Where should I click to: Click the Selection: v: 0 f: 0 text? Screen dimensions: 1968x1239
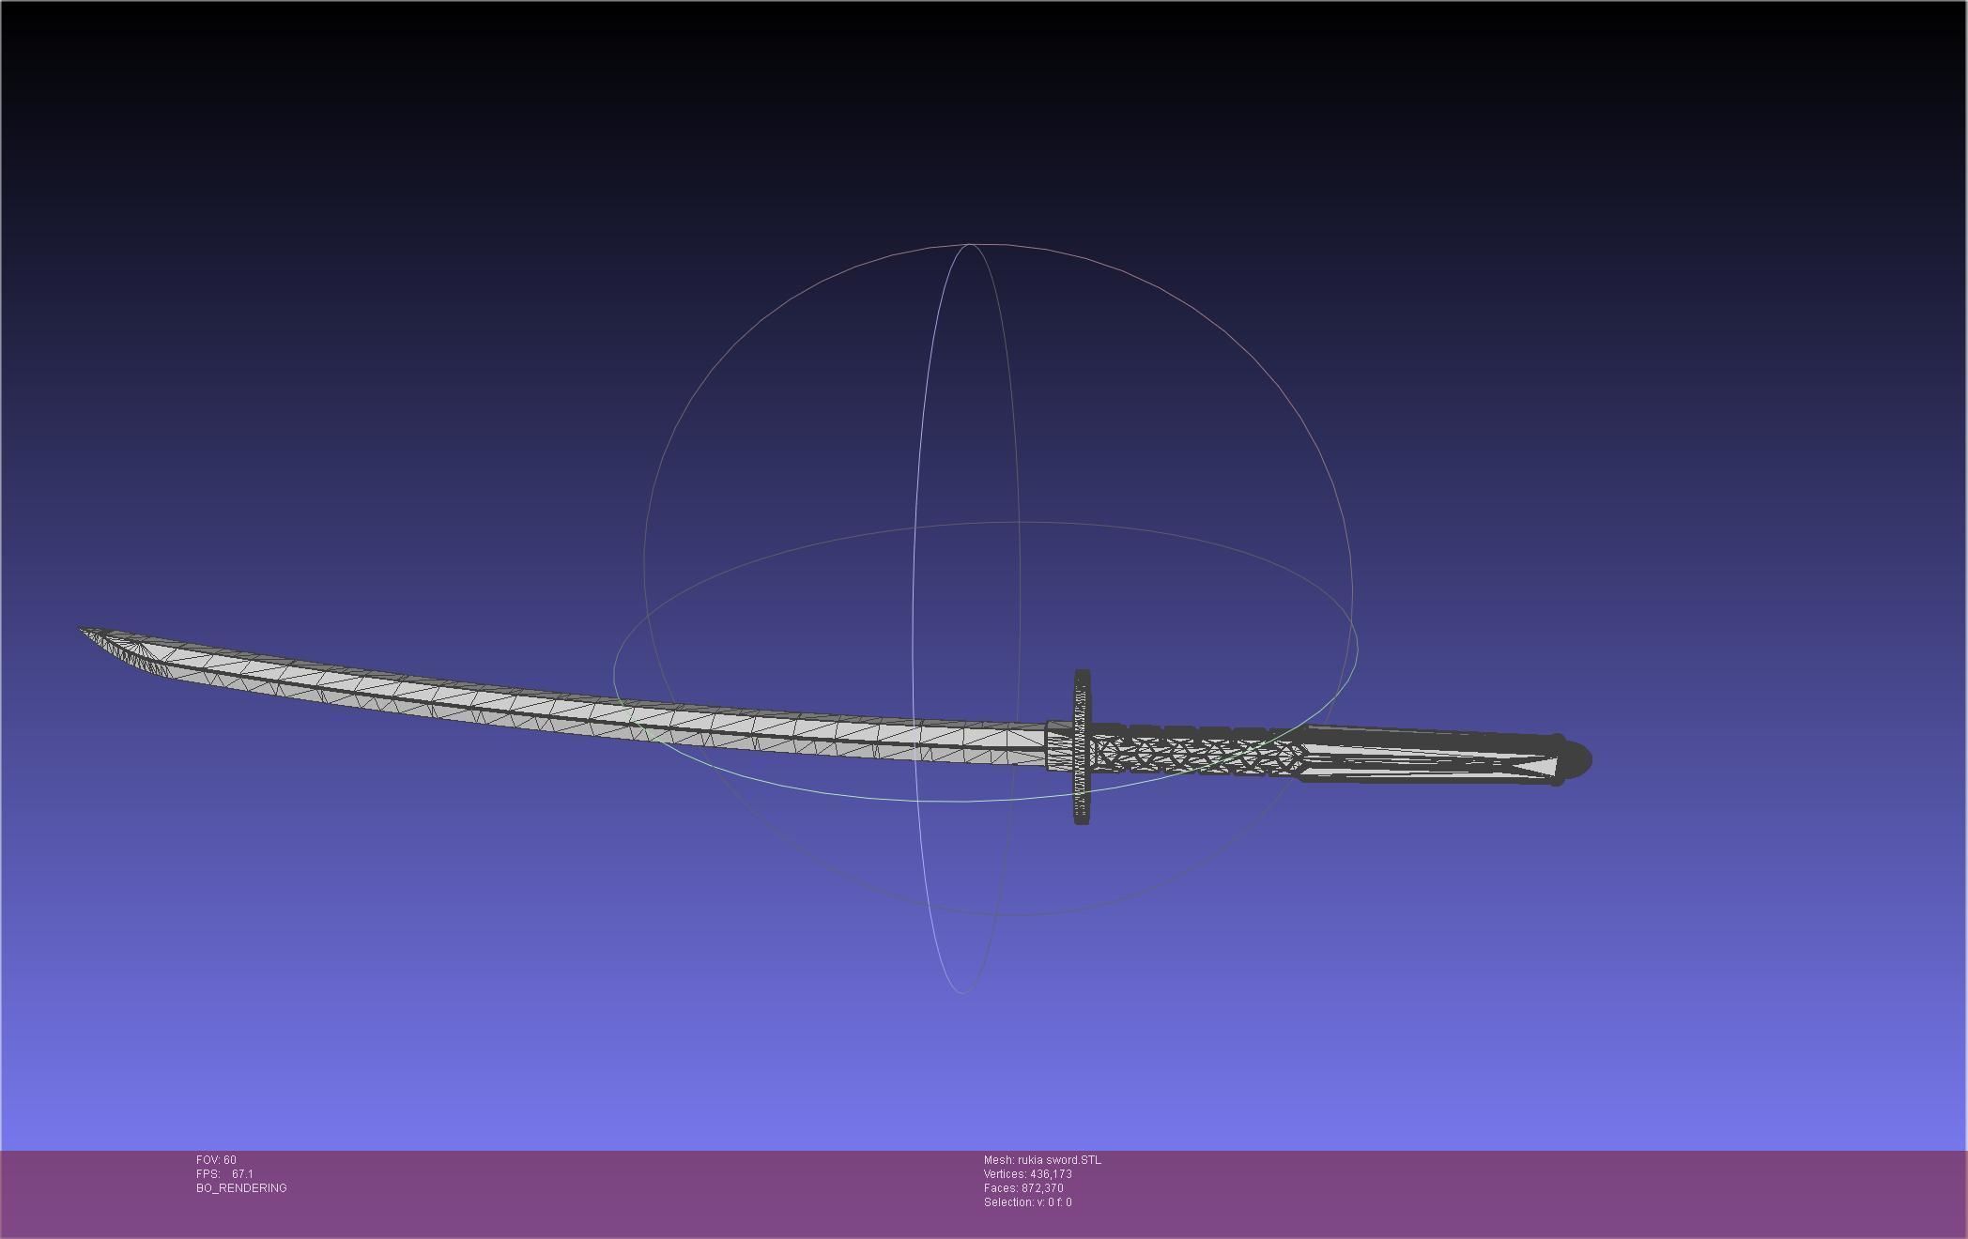[x=1027, y=1202]
